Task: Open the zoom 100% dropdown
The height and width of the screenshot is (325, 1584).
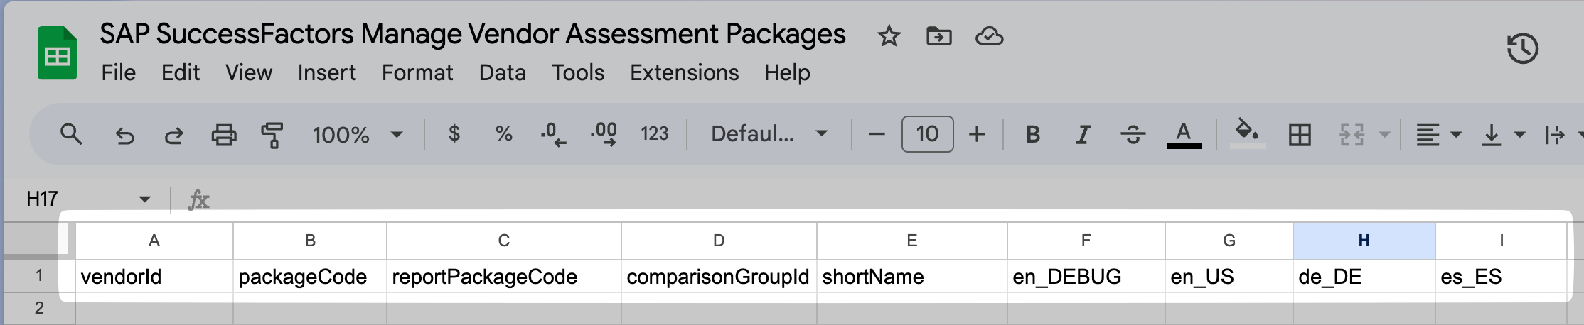Action: [x=358, y=134]
